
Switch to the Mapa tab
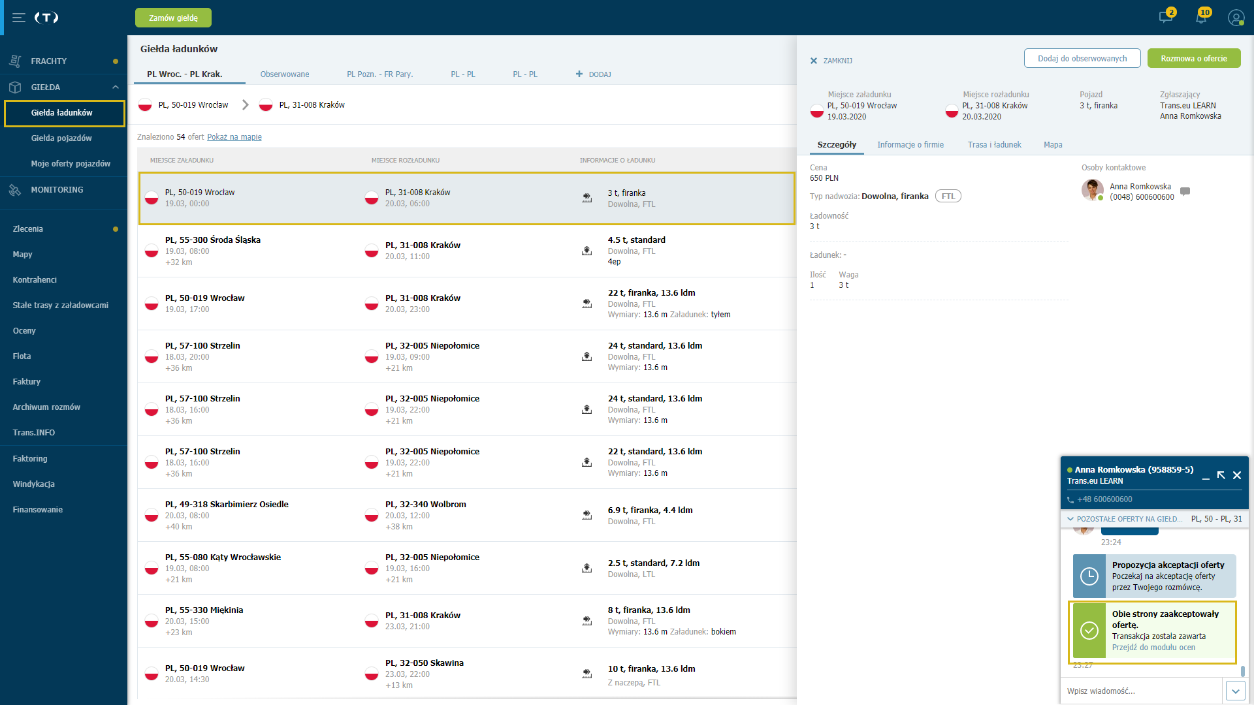[x=1053, y=144]
